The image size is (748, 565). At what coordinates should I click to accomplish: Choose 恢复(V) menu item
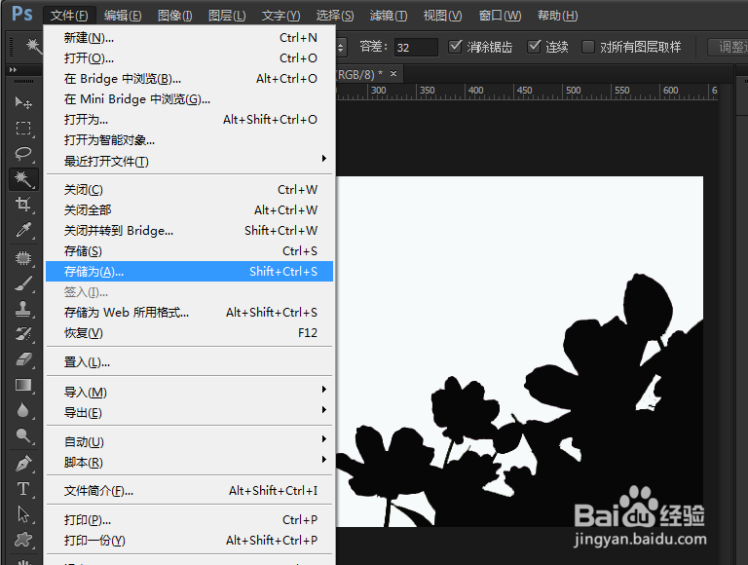(x=189, y=332)
